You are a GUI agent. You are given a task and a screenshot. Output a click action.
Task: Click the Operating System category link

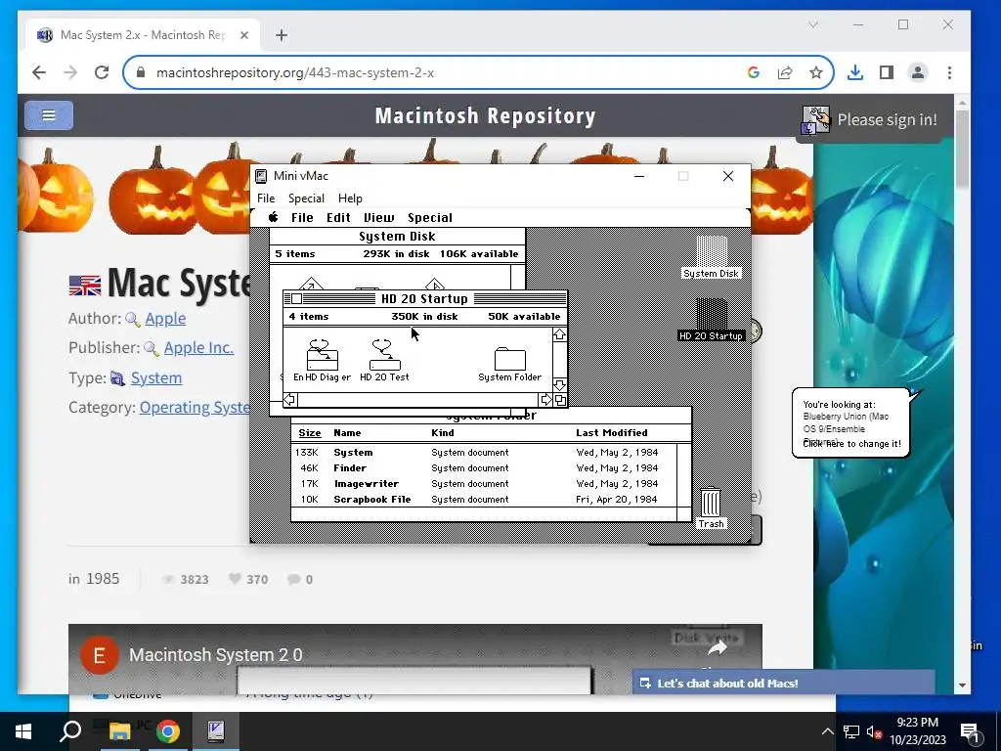[195, 408]
